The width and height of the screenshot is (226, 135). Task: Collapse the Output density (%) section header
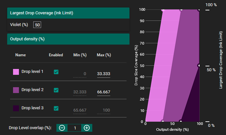point(68,39)
